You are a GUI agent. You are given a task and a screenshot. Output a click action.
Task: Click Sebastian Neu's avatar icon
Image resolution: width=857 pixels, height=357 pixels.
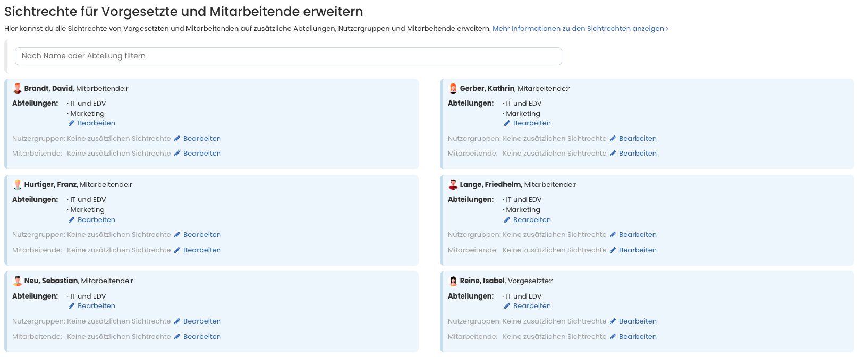(18, 281)
